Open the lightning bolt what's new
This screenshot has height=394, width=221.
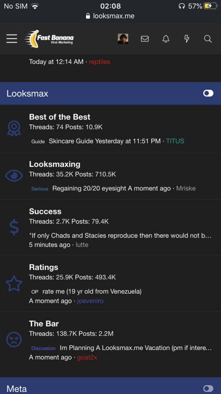click(187, 39)
